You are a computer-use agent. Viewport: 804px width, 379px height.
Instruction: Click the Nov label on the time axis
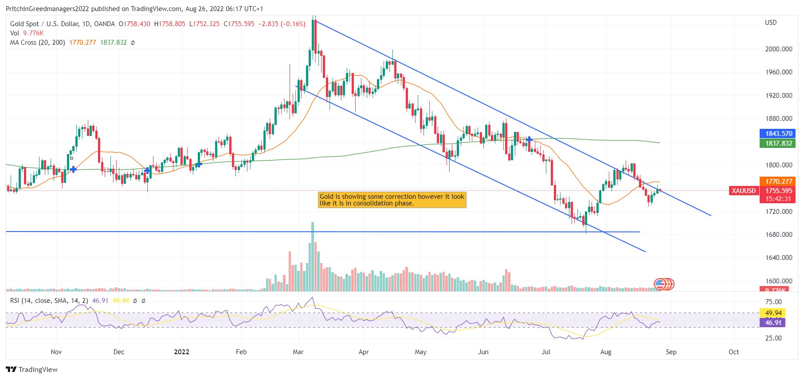[x=56, y=352]
